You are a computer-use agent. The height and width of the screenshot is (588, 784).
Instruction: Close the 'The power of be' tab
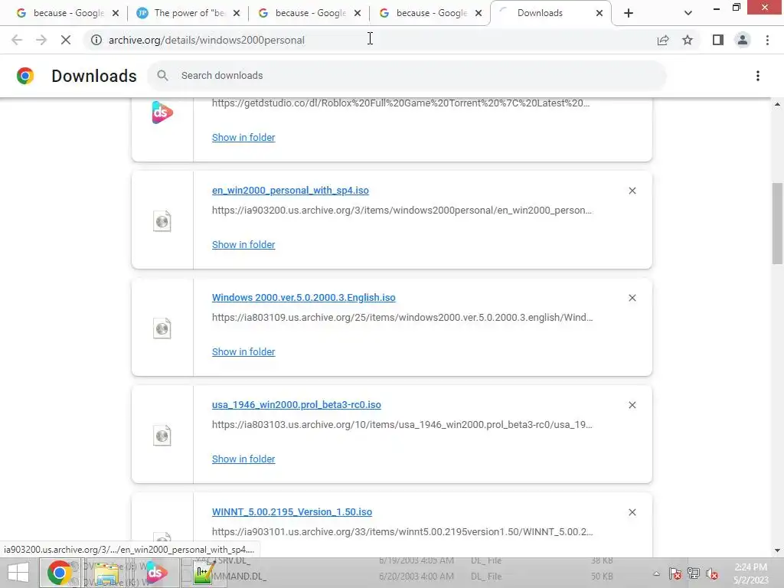(x=237, y=13)
